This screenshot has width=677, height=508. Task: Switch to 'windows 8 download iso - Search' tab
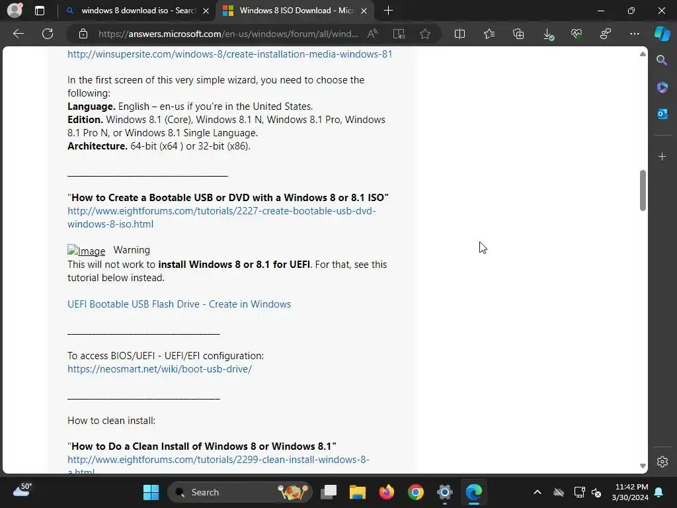click(x=138, y=11)
